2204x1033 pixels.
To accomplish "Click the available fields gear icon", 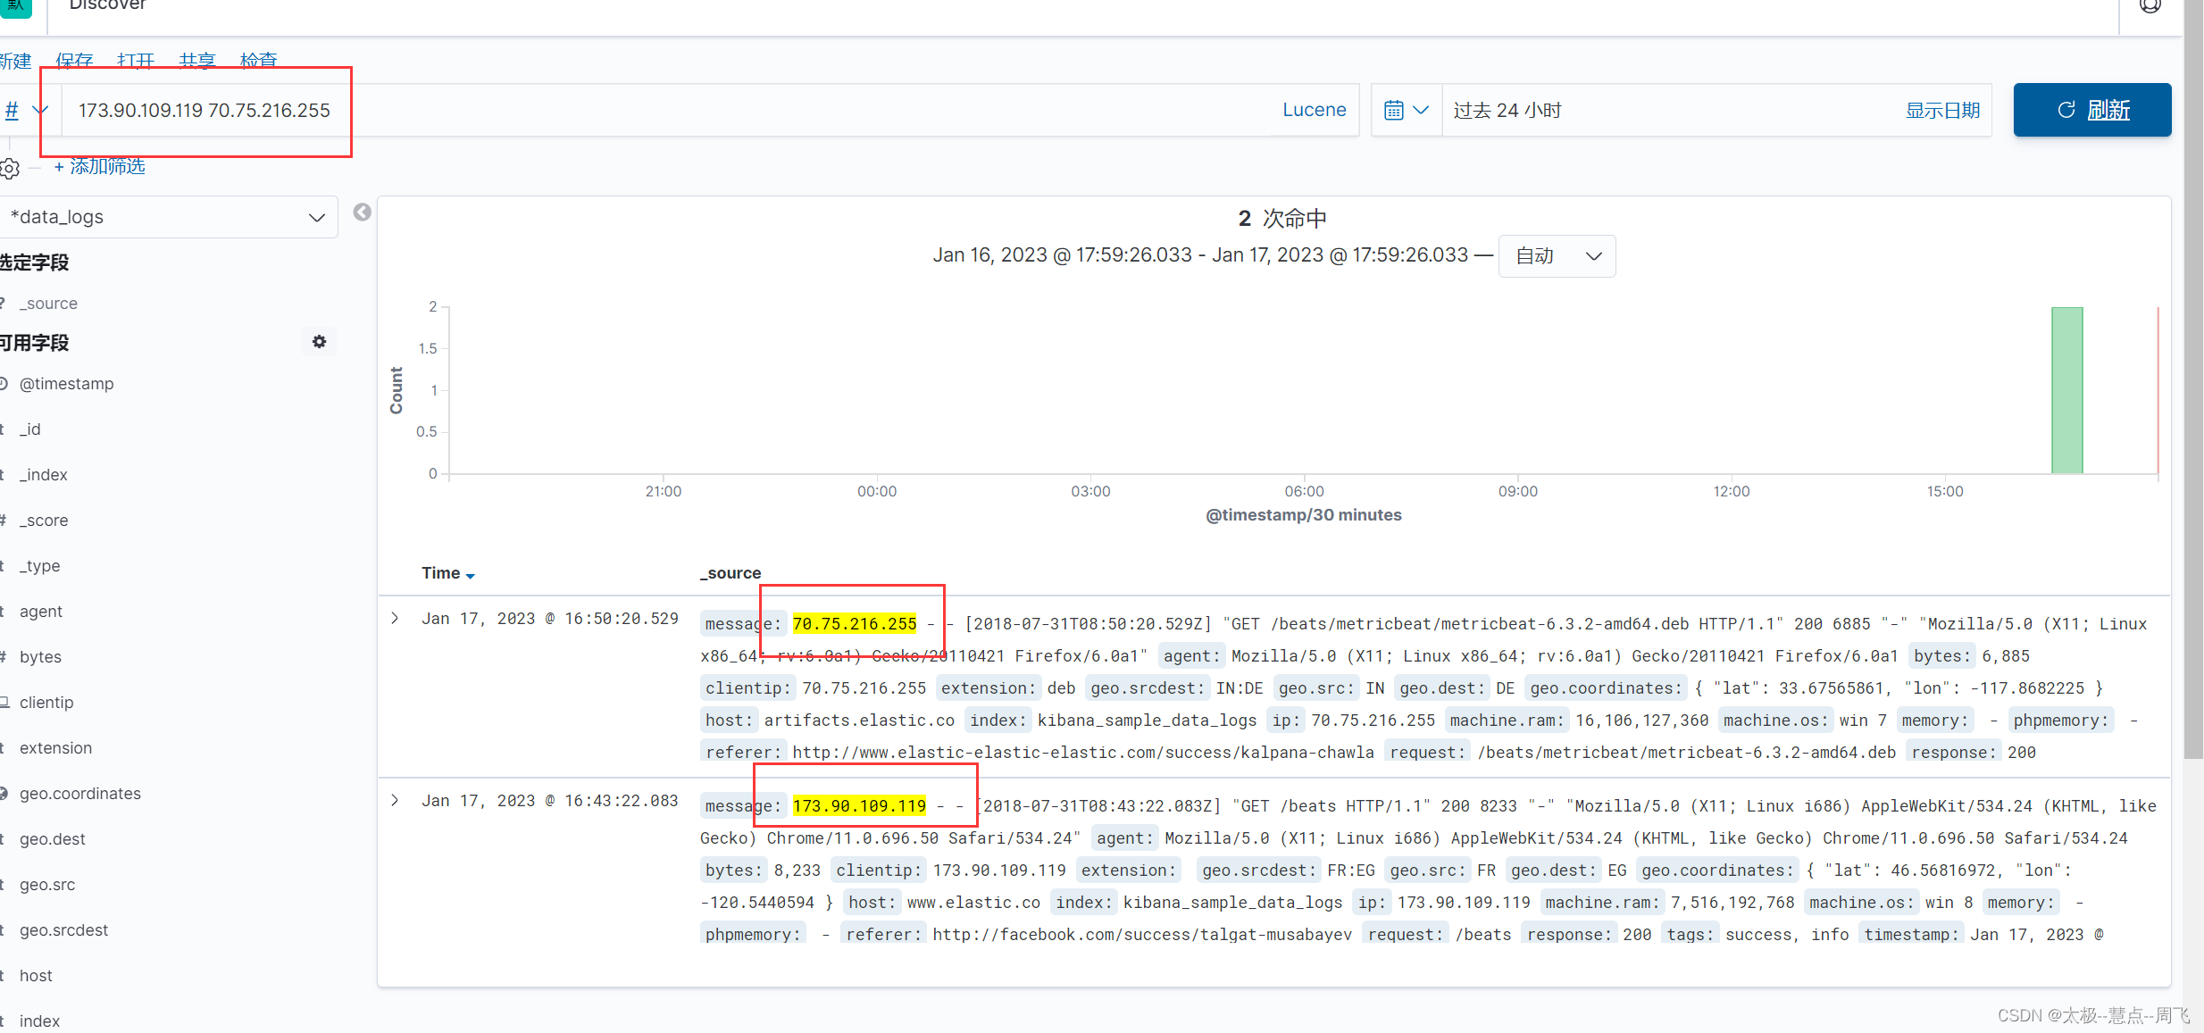I will [319, 342].
